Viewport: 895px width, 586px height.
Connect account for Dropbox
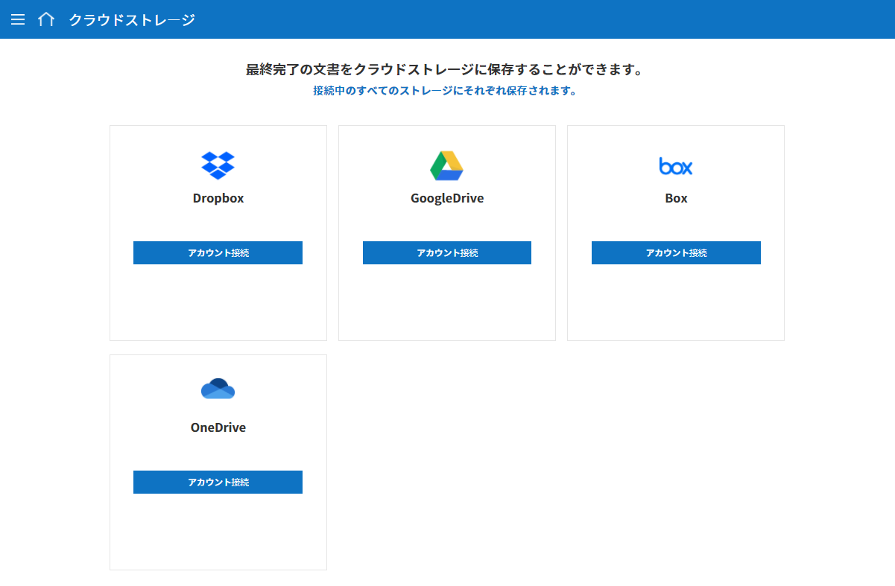[218, 252]
